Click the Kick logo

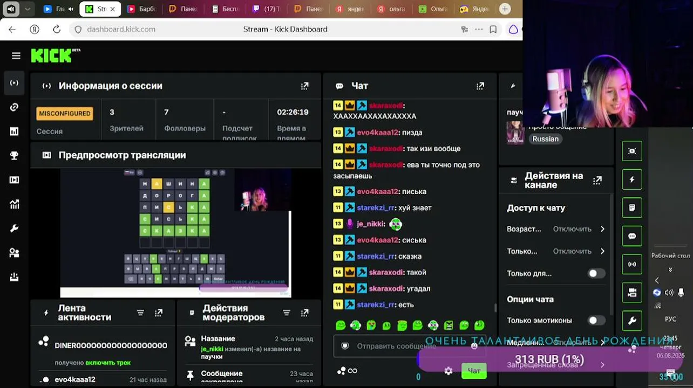point(56,55)
